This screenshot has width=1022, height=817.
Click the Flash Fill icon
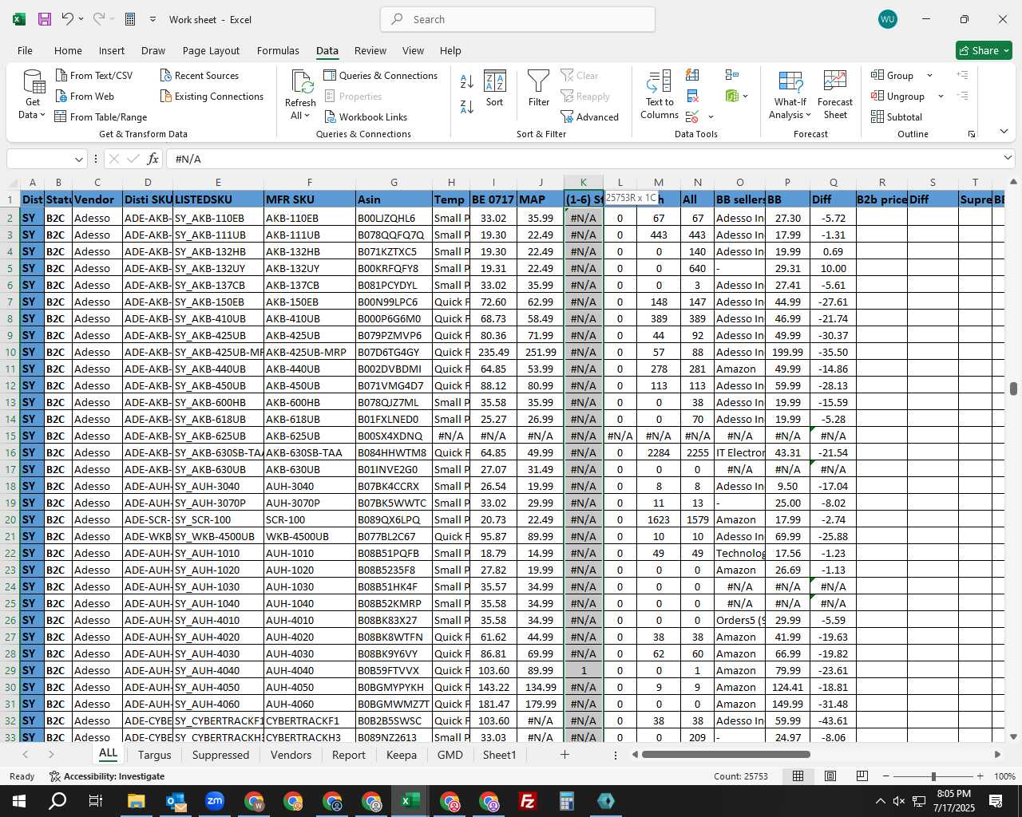pyautogui.click(x=692, y=75)
